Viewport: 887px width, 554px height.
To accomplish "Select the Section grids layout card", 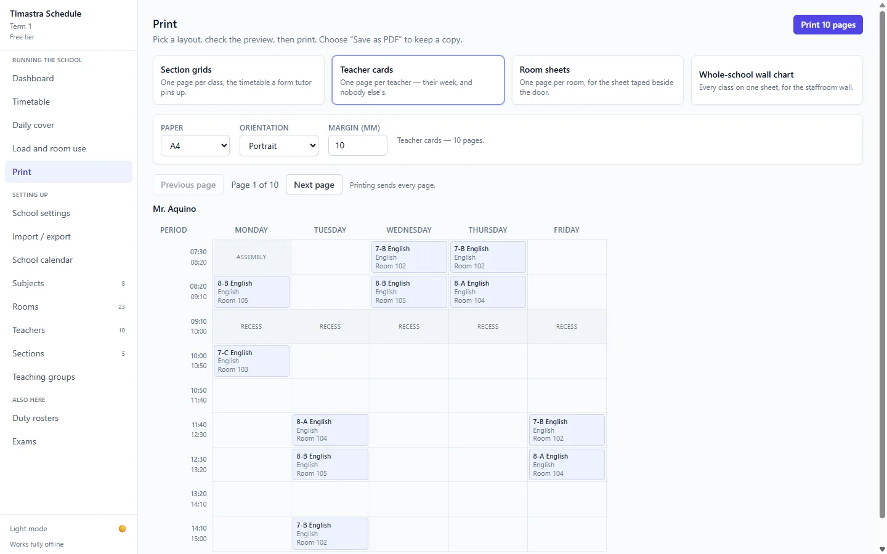I will [238, 80].
